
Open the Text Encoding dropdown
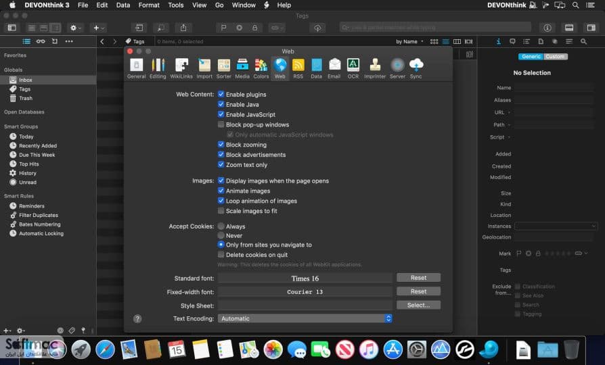[305, 318]
